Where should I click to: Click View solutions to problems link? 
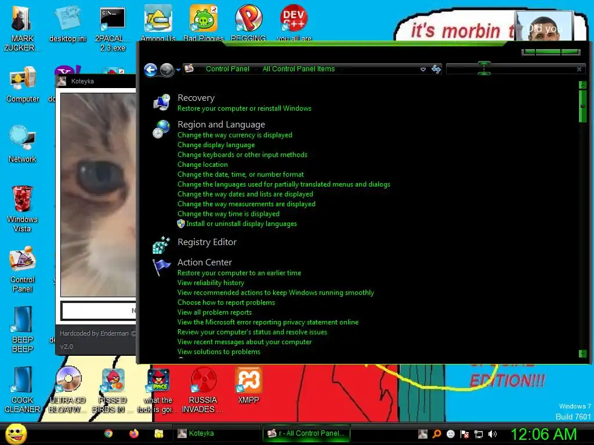pos(219,352)
